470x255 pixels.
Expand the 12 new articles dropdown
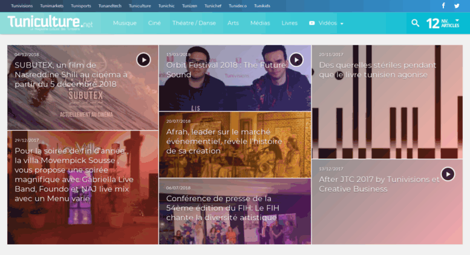[457, 20]
